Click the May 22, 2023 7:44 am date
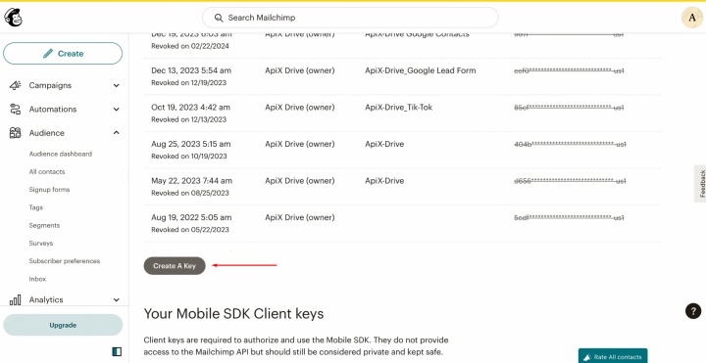Viewport: 706px width, 363px height. 192,181
